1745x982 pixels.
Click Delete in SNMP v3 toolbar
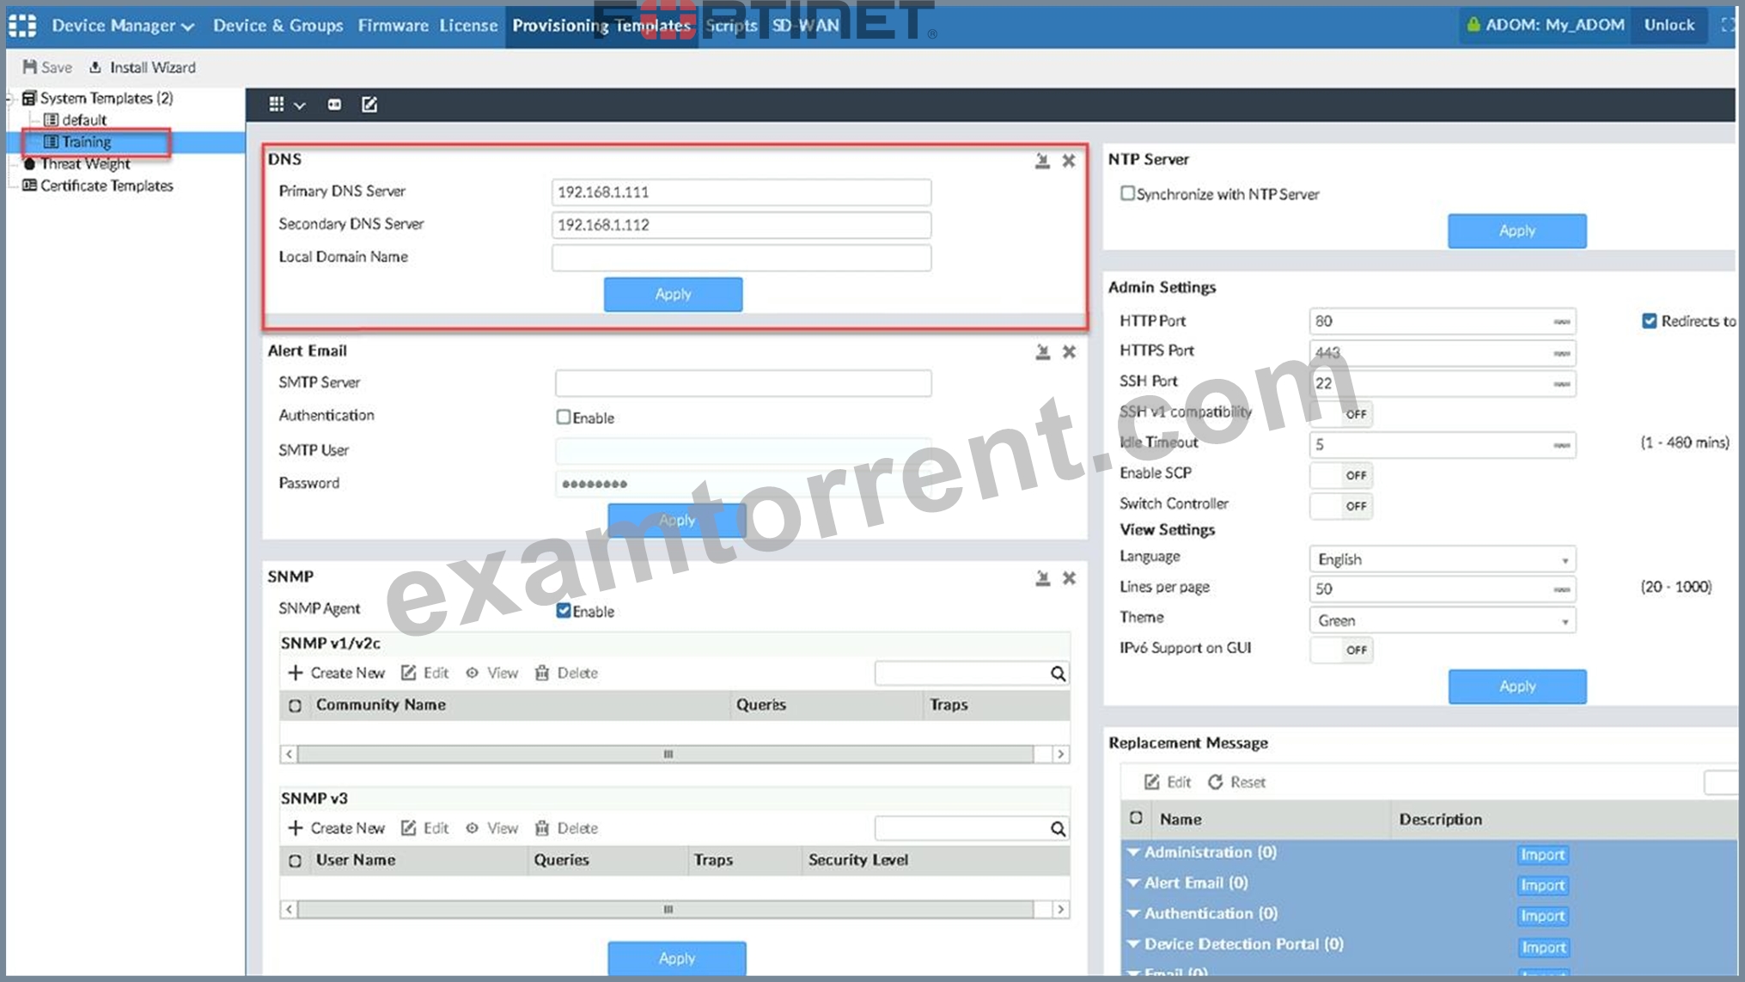pyautogui.click(x=566, y=828)
